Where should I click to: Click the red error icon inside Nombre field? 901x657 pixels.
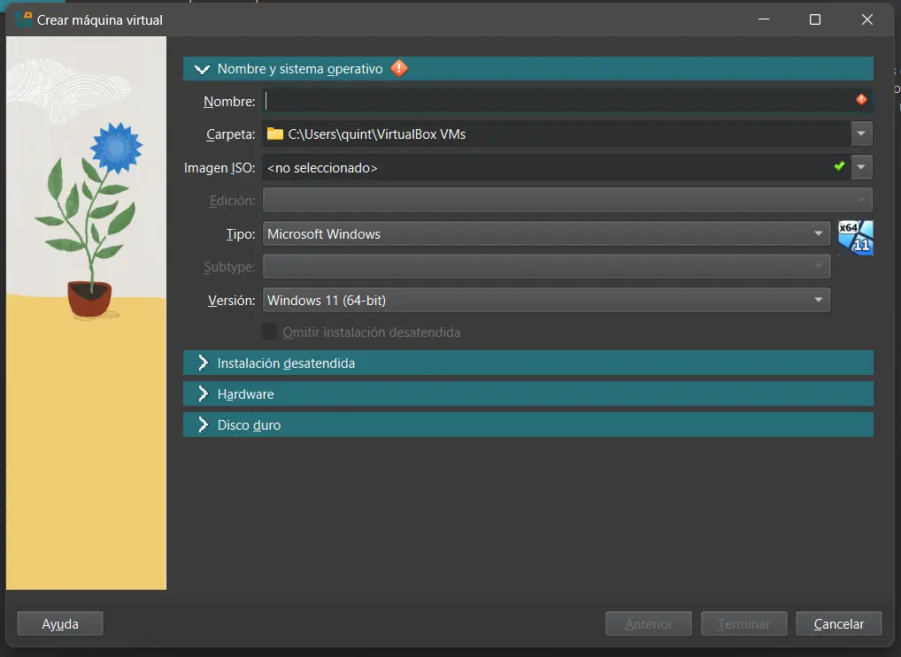(861, 100)
